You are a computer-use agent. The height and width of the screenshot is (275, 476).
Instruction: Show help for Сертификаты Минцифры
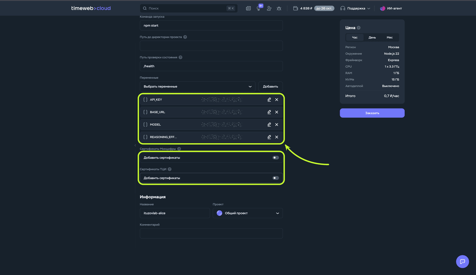click(x=179, y=149)
